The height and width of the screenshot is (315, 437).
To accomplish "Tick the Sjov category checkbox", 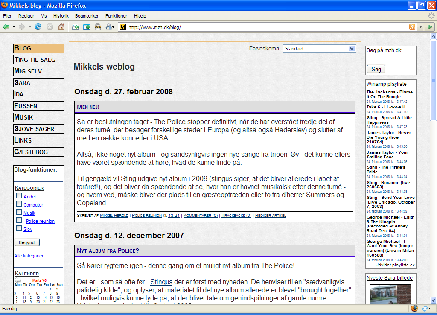I will click(19, 228).
